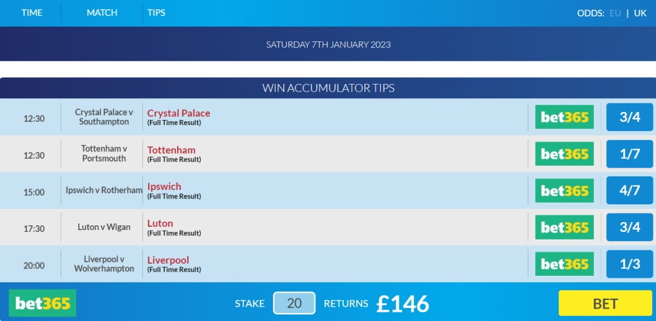Click bet365 logo in bottom stake bar
The width and height of the screenshot is (656, 321).
[42, 303]
